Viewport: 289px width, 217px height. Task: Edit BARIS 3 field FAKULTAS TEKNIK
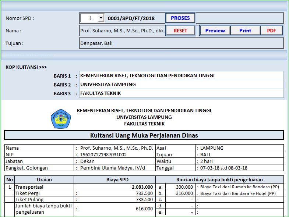(181, 93)
